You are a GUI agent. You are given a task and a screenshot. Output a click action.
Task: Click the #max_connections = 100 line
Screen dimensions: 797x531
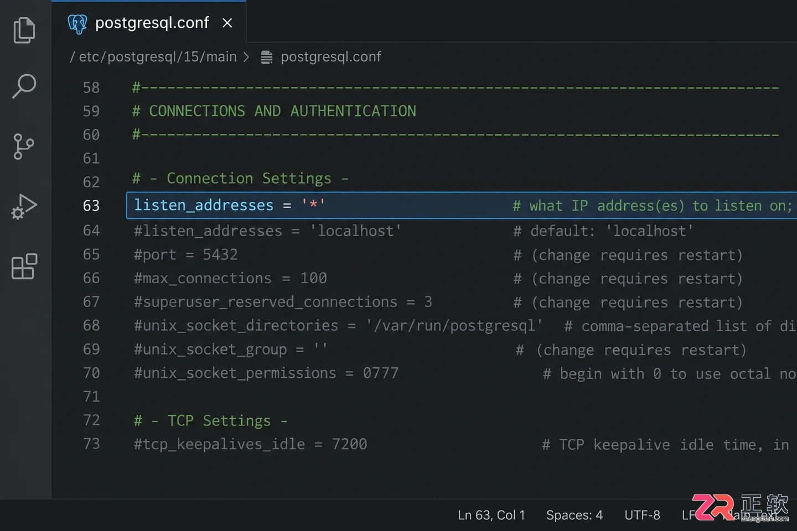tap(230, 278)
